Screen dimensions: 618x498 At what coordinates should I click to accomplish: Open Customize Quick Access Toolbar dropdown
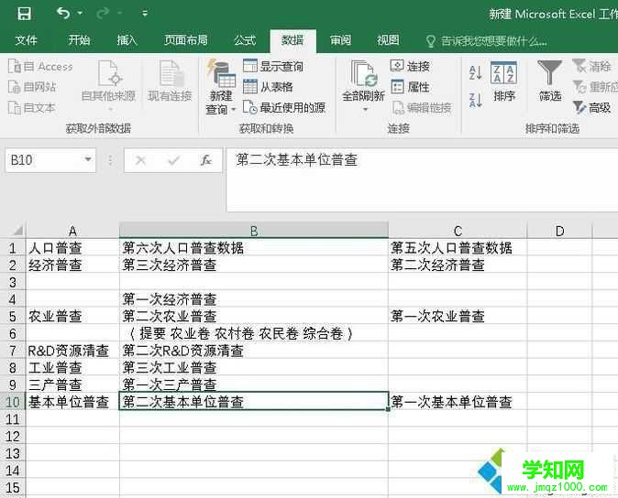(145, 14)
